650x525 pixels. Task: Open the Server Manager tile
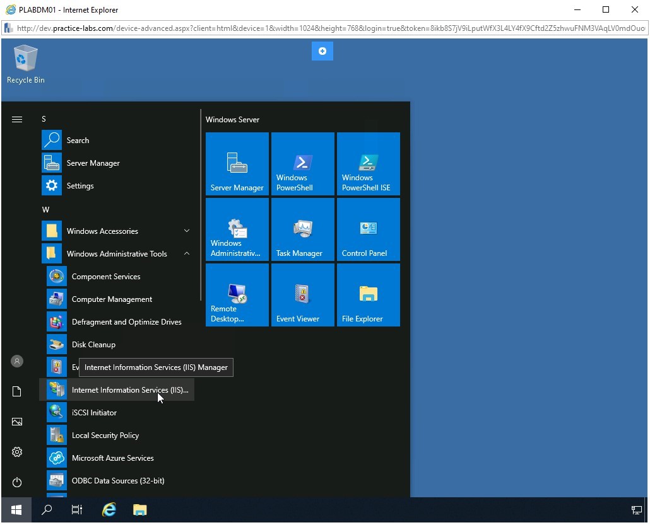point(237,164)
